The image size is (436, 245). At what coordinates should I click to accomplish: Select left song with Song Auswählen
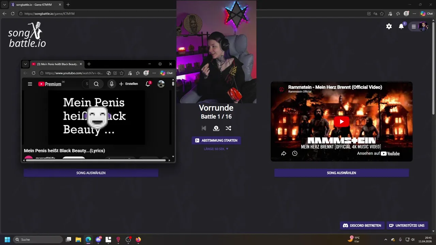click(91, 173)
